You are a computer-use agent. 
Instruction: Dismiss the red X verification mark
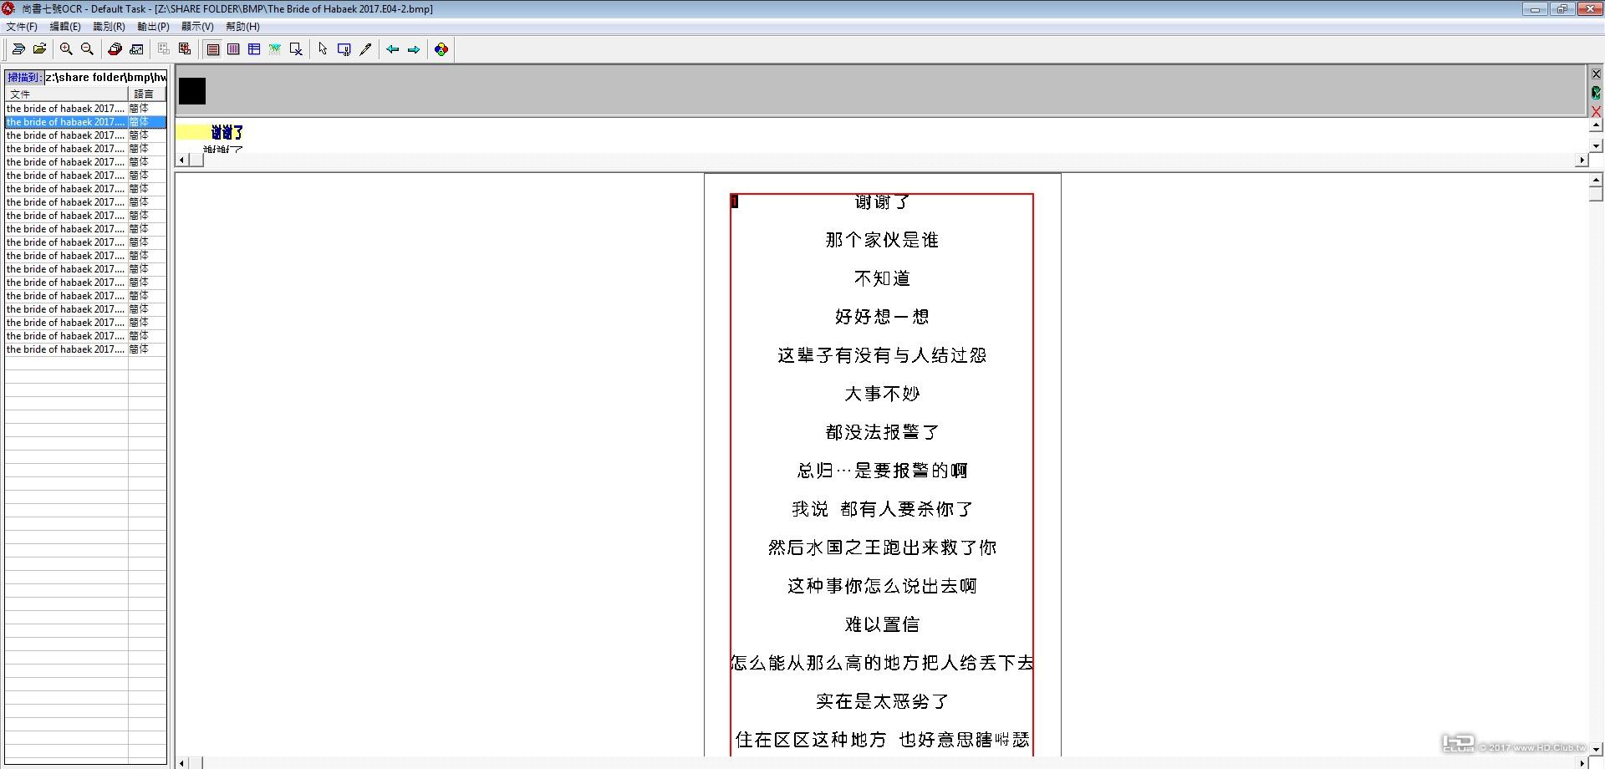coord(1595,111)
